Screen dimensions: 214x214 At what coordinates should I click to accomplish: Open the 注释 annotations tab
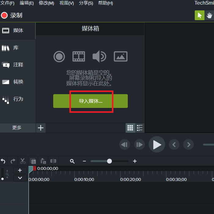pos(18,65)
